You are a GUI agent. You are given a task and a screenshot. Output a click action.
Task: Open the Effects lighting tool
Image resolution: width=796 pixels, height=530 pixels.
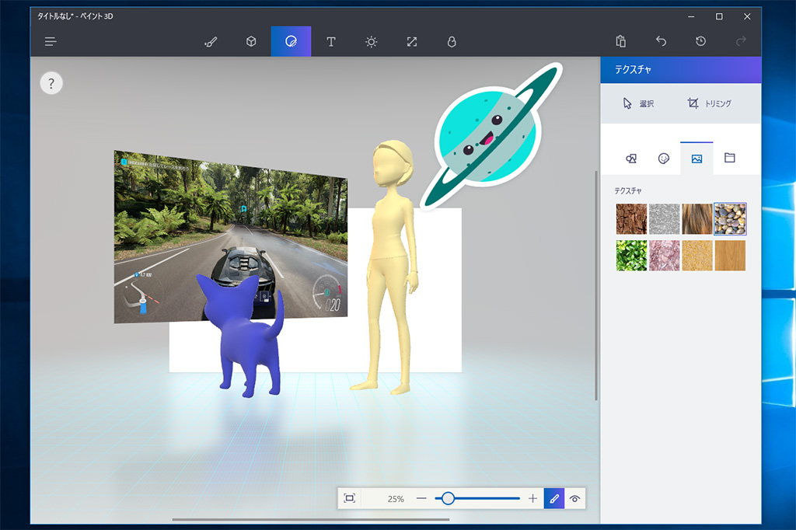[x=372, y=41]
